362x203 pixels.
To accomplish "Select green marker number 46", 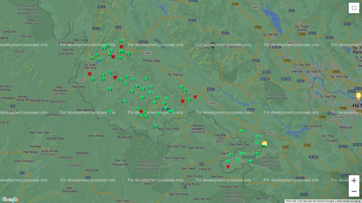I will click(x=121, y=42).
